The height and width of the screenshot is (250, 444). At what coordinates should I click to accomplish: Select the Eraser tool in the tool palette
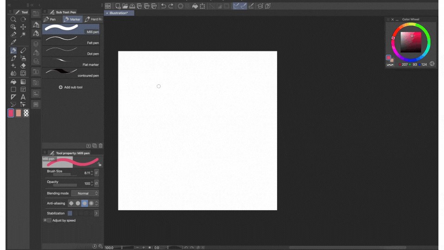[23, 66]
